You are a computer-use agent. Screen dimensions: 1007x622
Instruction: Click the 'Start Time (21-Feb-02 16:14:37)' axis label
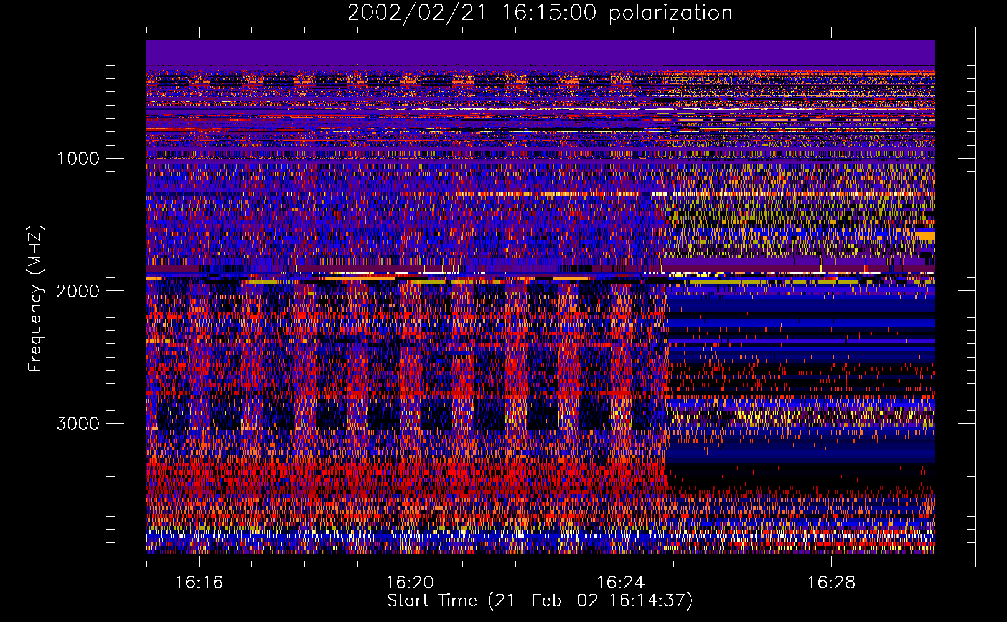tap(540, 601)
